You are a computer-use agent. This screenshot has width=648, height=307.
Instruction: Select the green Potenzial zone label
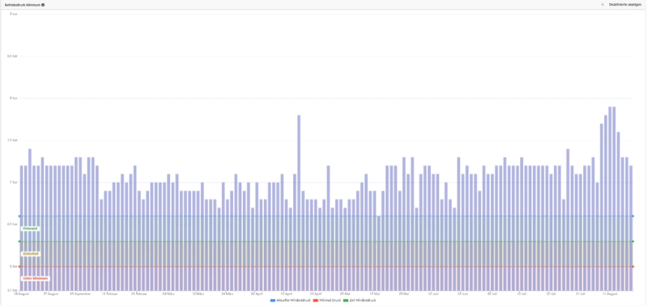pyautogui.click(x=30, y=229)
